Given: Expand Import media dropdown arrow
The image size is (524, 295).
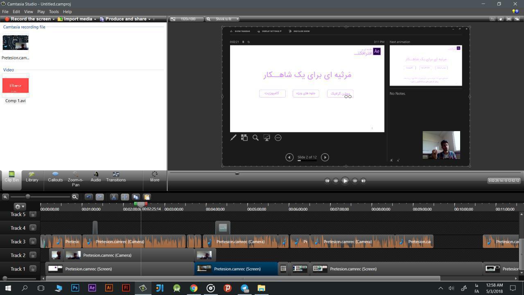Looking at the screenshot, I should (95, 19).
